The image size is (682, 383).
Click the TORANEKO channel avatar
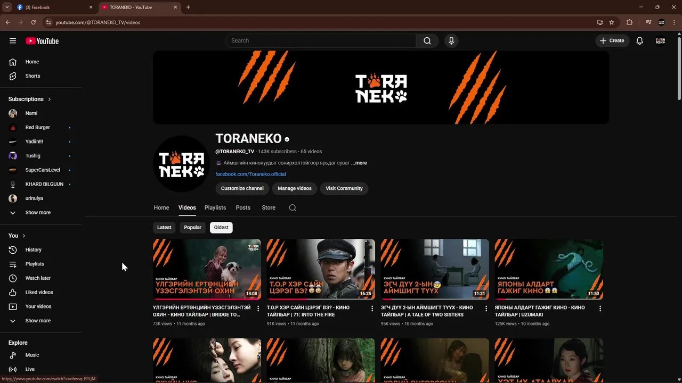pos(181,164)
